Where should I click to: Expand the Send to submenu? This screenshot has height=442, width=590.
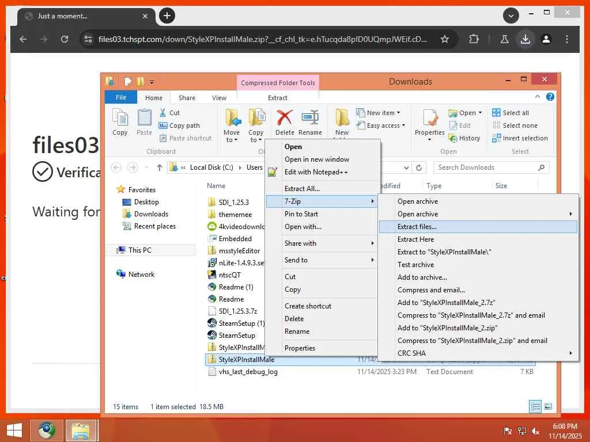373,260
